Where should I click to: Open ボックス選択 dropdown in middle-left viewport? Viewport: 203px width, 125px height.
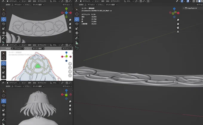pos(38,49)
